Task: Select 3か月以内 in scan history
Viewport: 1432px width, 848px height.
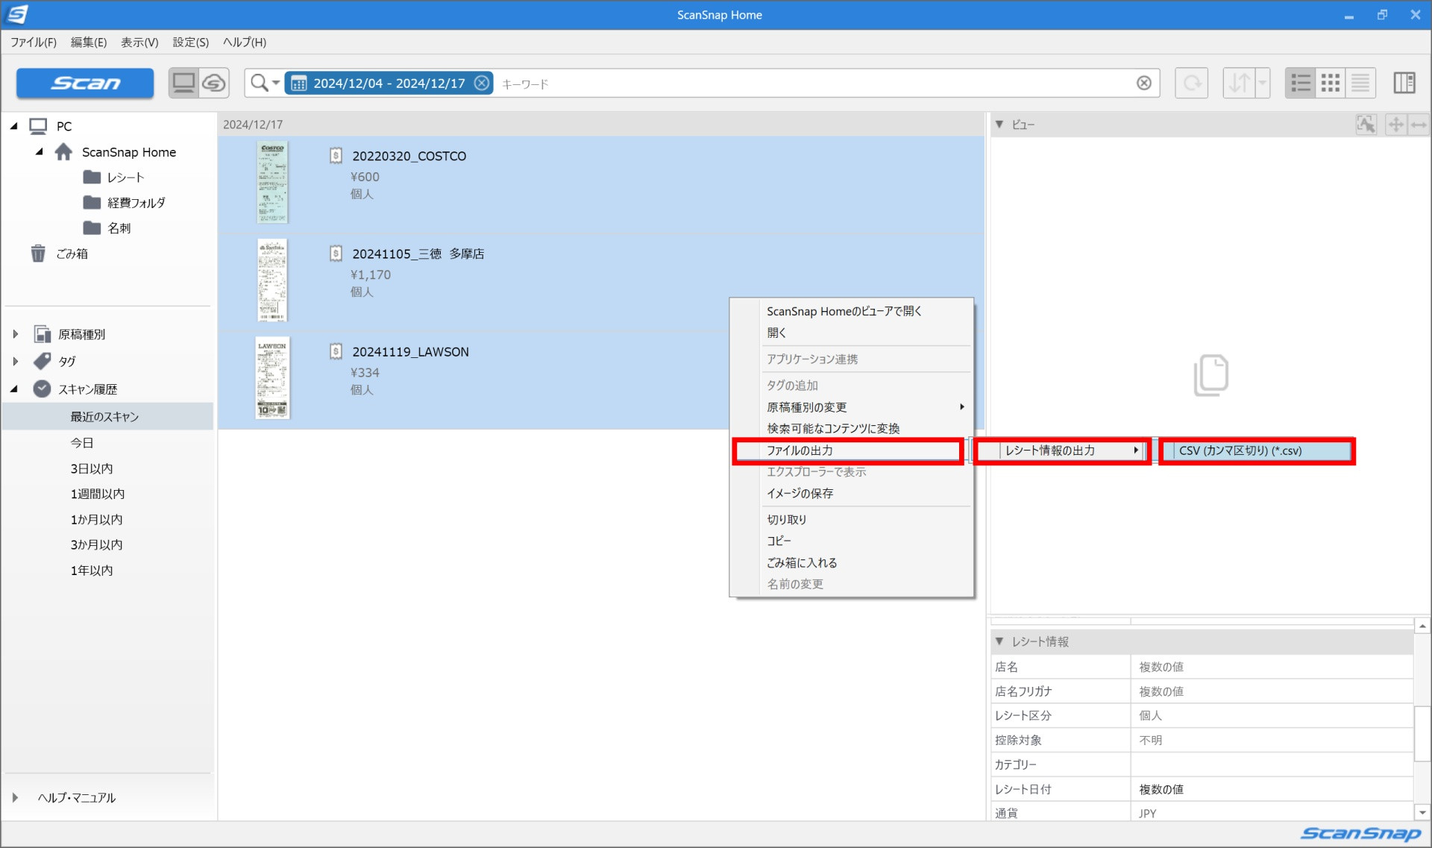Action: [x=96, y=544]
